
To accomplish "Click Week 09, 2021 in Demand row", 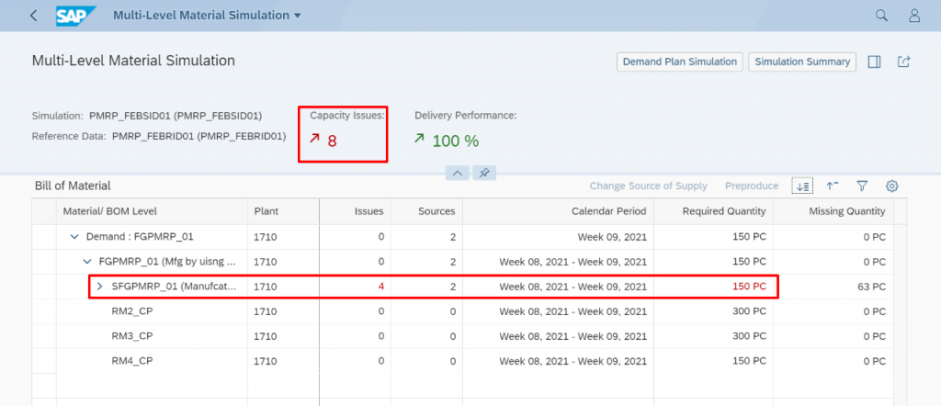I will point(612,237).
